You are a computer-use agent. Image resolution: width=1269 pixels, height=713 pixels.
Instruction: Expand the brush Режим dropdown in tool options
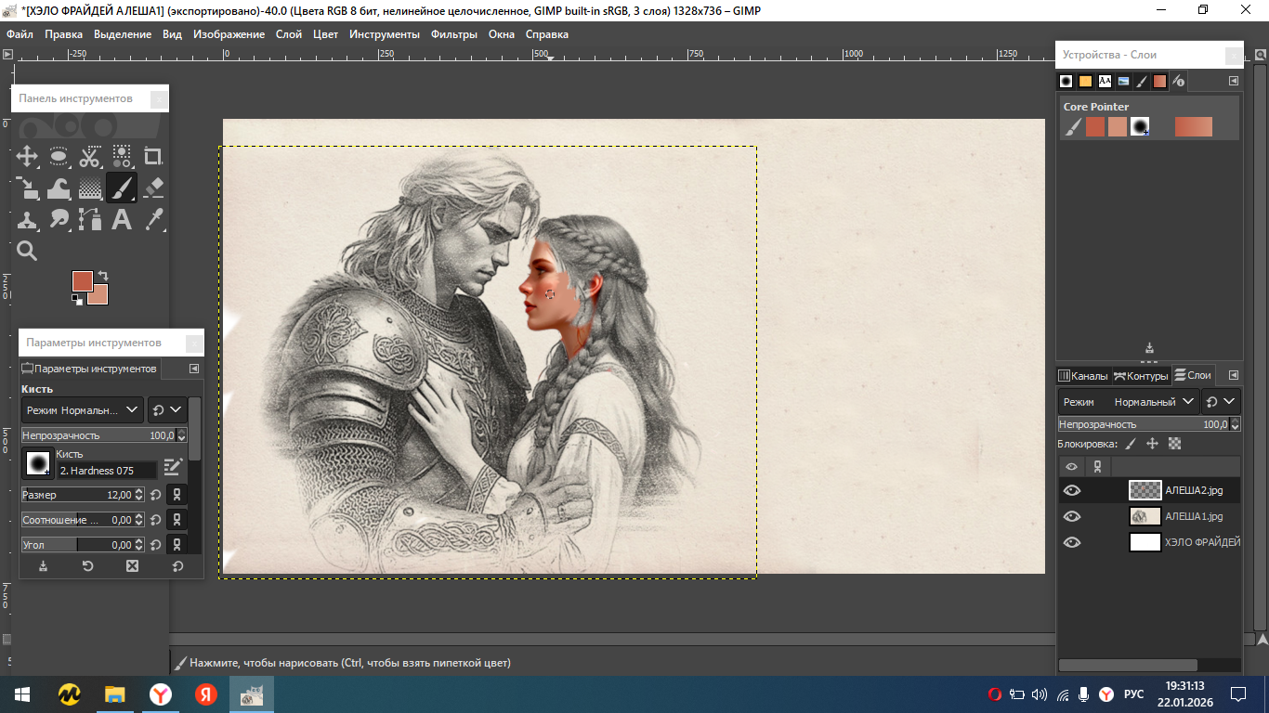(x=82, y=409)
